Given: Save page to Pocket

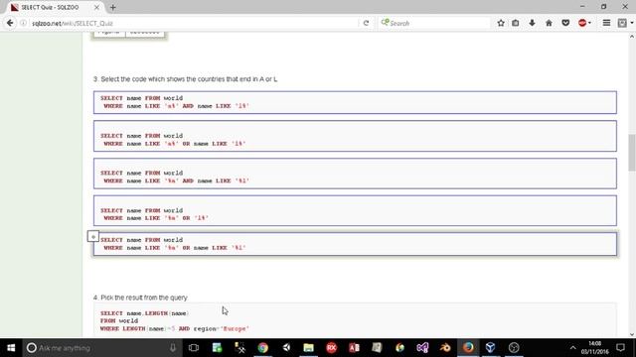Looking at the screenshot, I should point(565,23).
